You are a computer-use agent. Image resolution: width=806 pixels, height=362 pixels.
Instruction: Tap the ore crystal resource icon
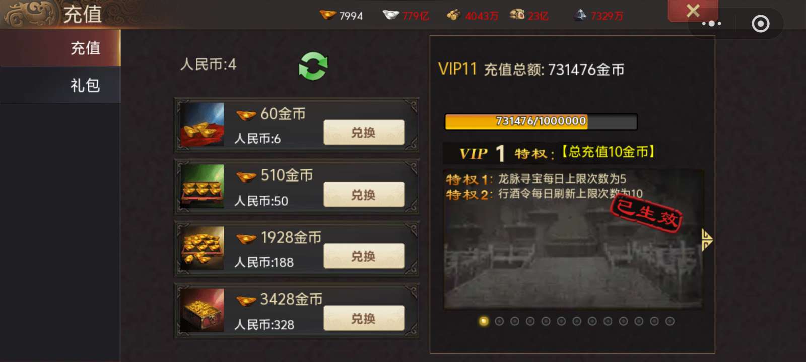coord(580,15)
